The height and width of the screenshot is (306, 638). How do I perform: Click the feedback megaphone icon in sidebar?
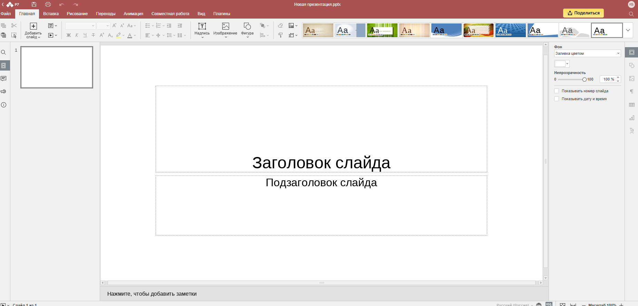point(3,92)
